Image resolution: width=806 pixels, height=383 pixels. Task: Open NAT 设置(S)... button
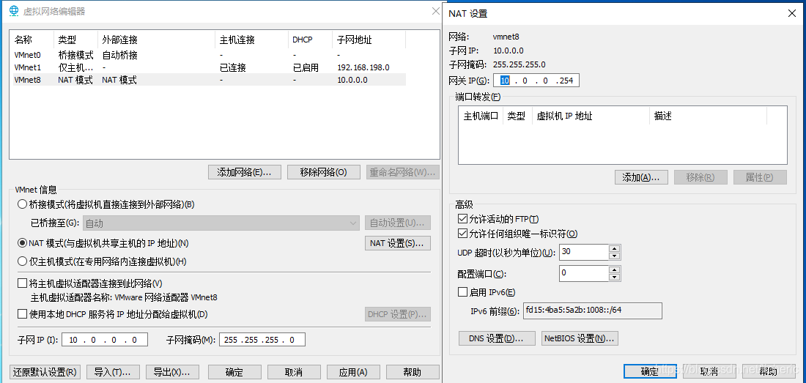(398, 243)
